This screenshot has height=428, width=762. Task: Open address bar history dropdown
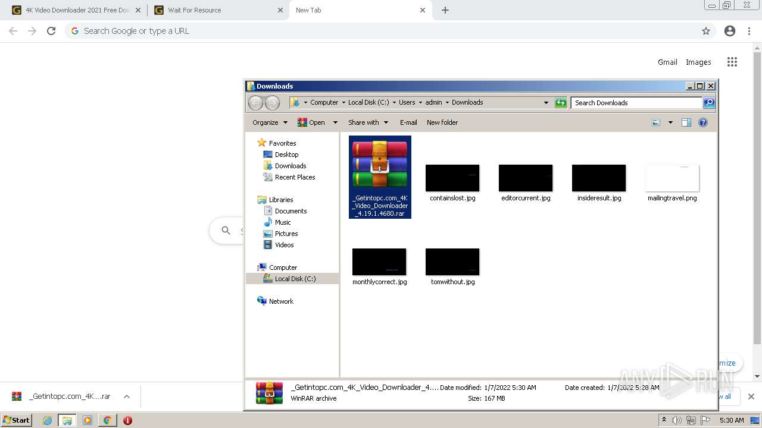pyautogui.click(x=546, y=103)
